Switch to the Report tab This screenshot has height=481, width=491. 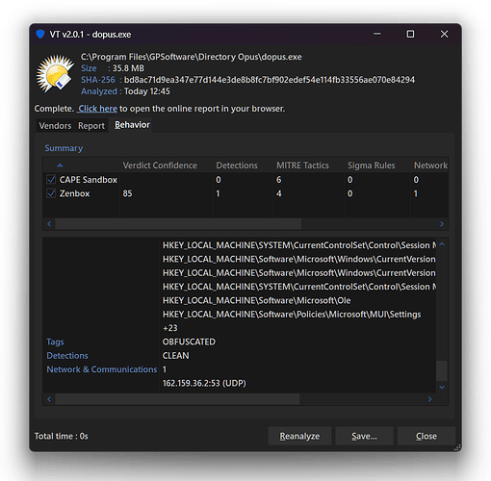pyautogui.click(x=91, y=126)
